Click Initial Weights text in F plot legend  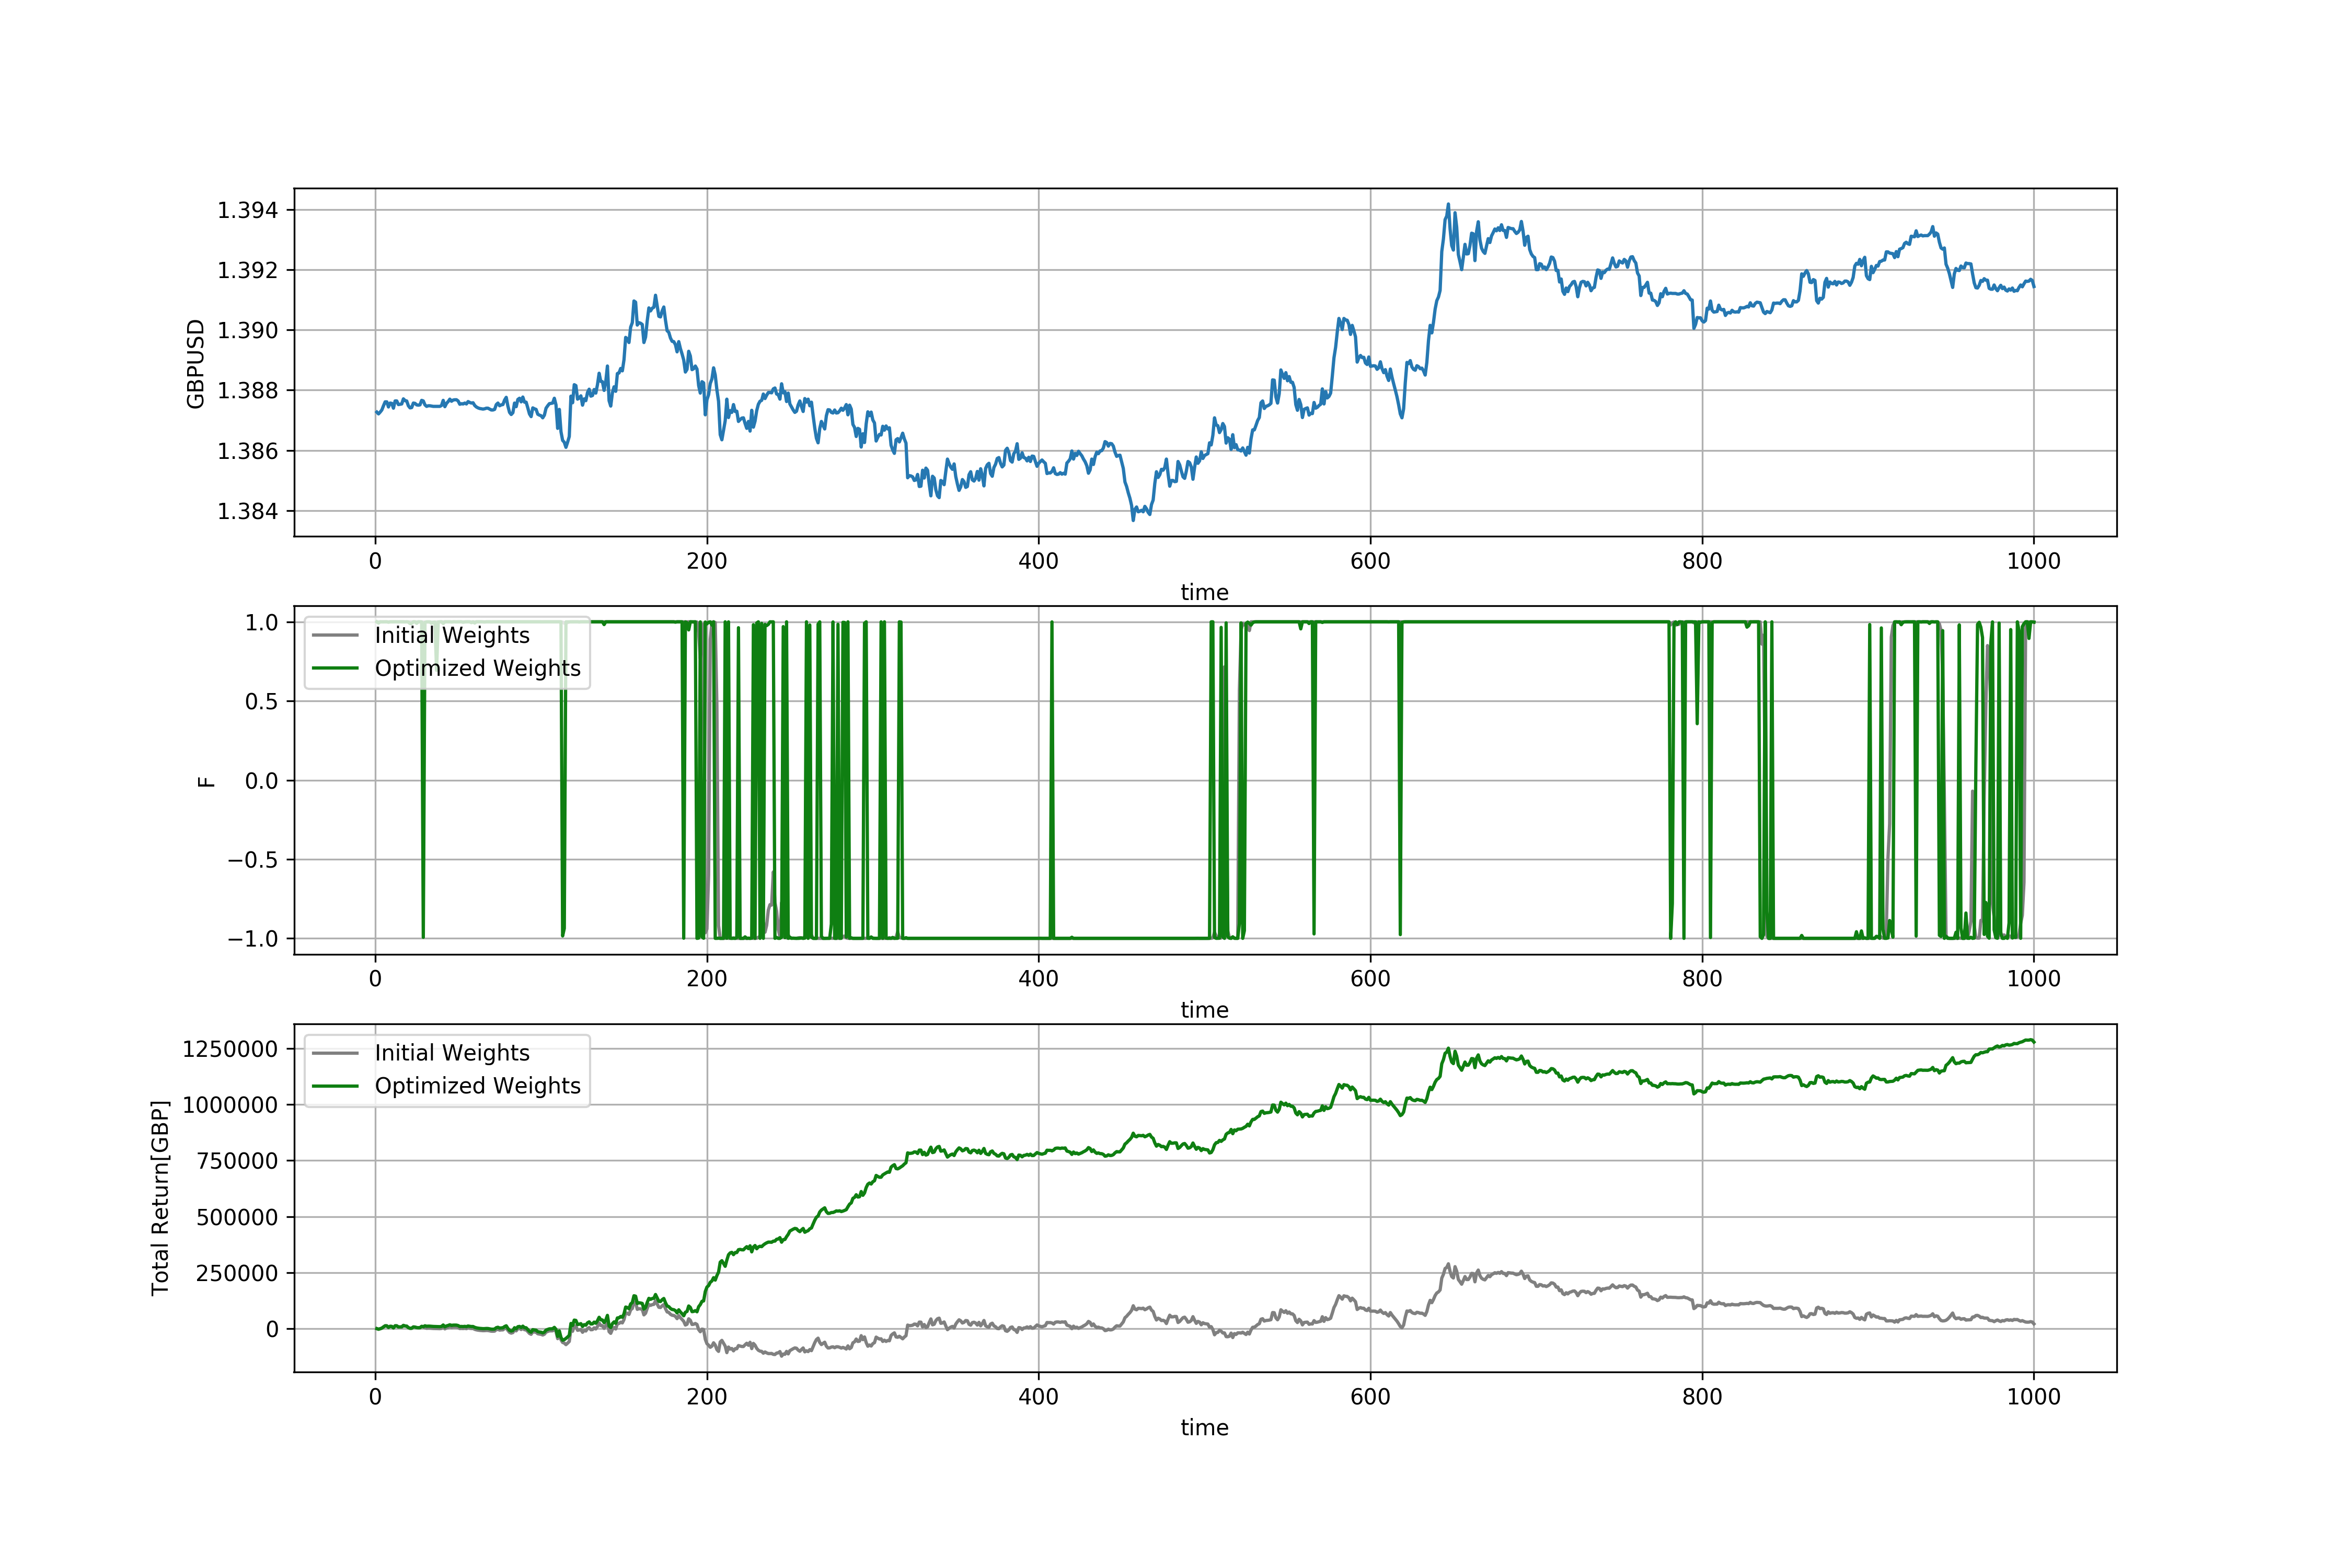point(452,635)
